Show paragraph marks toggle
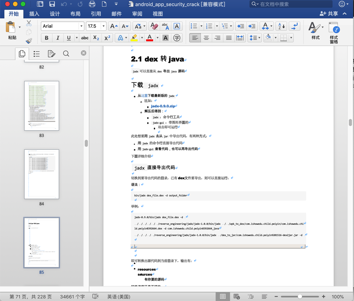354x301 pixels. pos(295,26)
